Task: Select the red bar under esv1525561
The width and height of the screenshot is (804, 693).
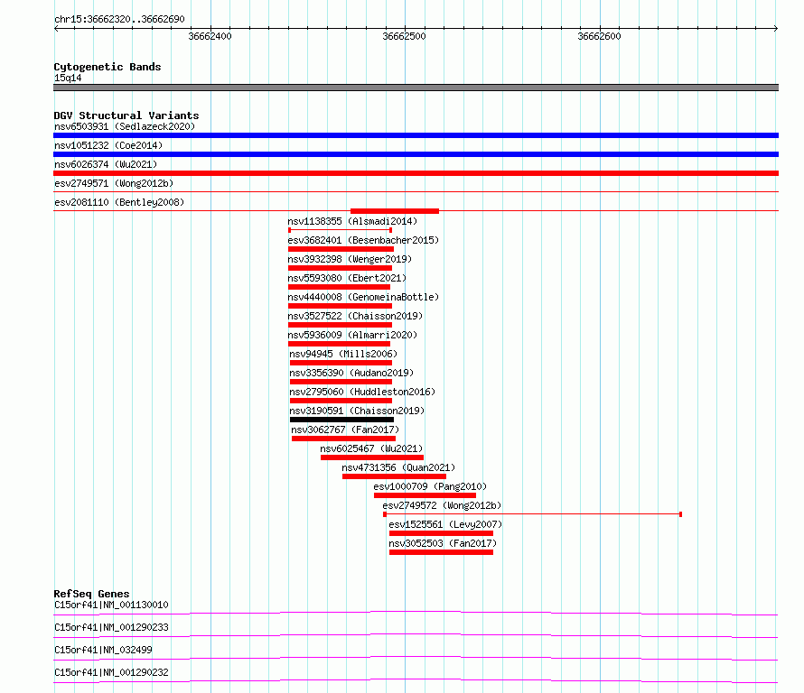Action: [442, 533]
